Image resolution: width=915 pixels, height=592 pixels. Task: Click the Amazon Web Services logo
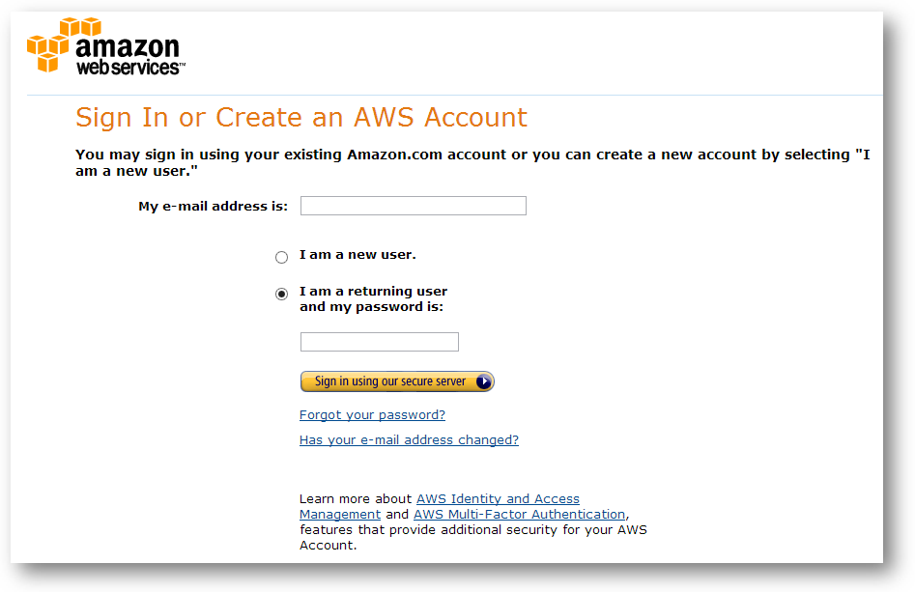(106, 46)
